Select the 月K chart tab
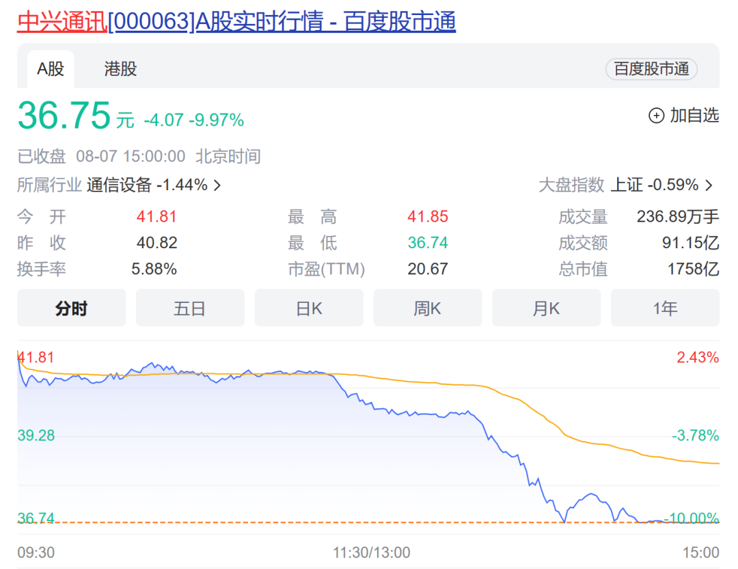 [x=546, y=308]
